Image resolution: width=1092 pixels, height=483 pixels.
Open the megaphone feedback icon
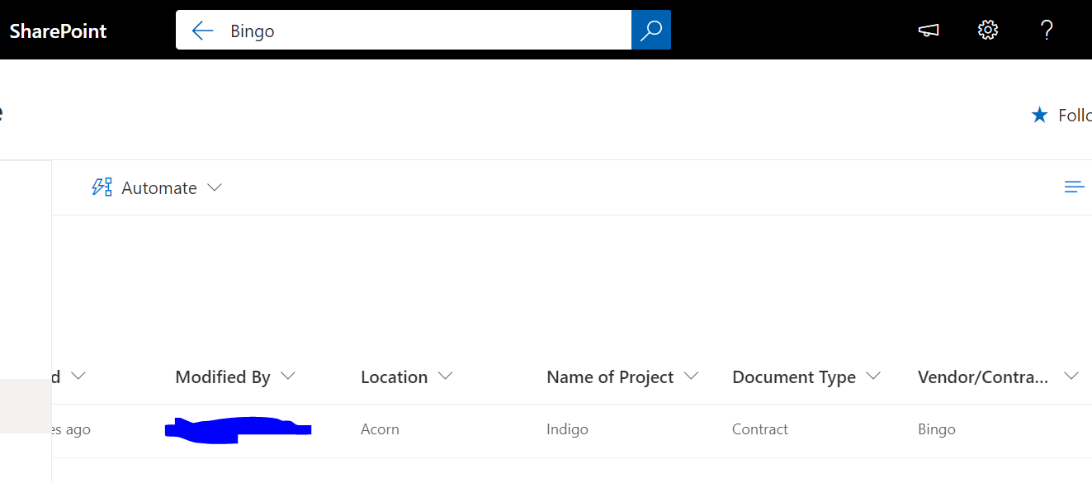[x=929, y=31]
